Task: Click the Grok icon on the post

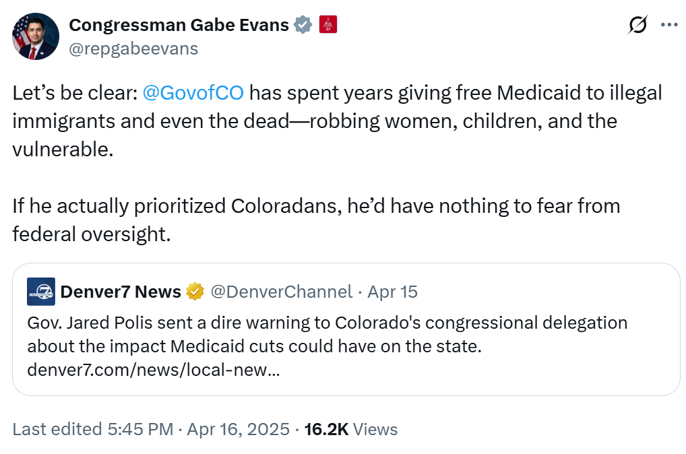Action: pyautogui.click(x=637, y=25)
